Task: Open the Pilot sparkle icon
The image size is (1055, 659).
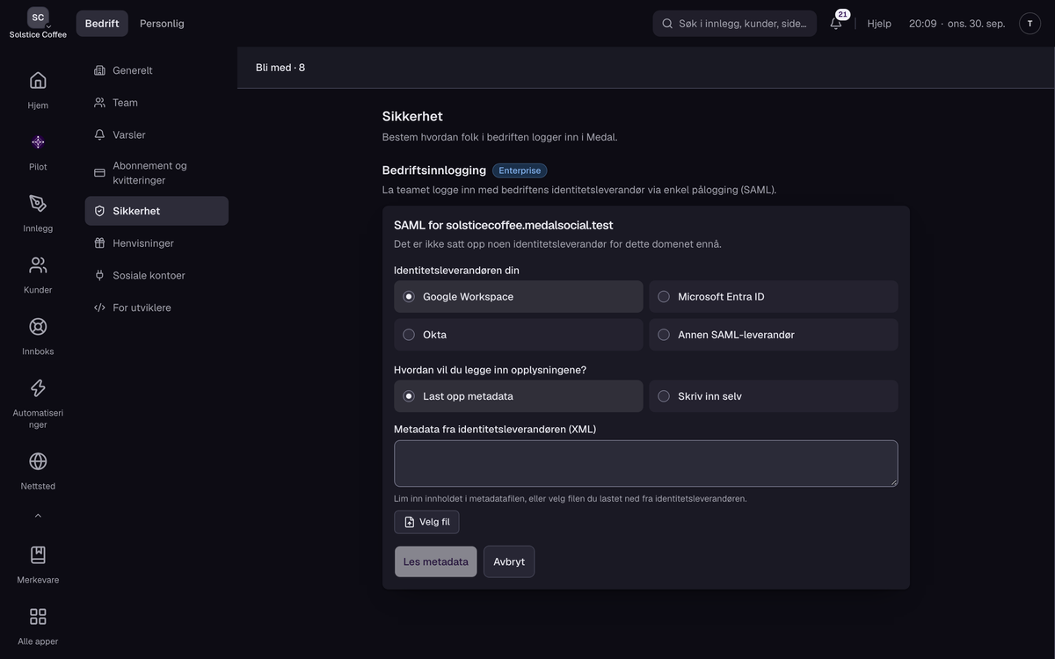Action: [x=38, y=141]
